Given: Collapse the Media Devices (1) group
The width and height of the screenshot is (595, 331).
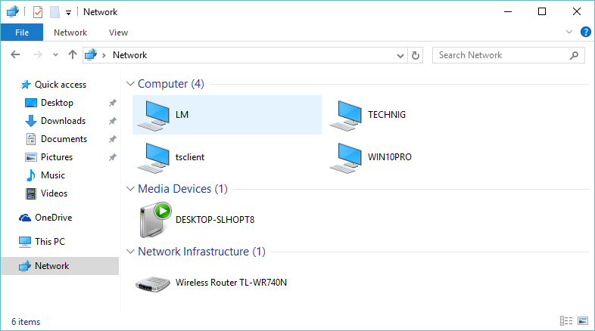Looking at the screenshot, I should 130,189.
